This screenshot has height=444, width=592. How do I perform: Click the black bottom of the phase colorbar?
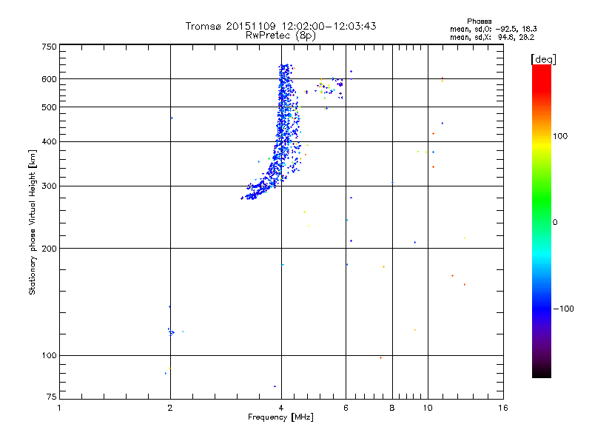tap(542, 372)
